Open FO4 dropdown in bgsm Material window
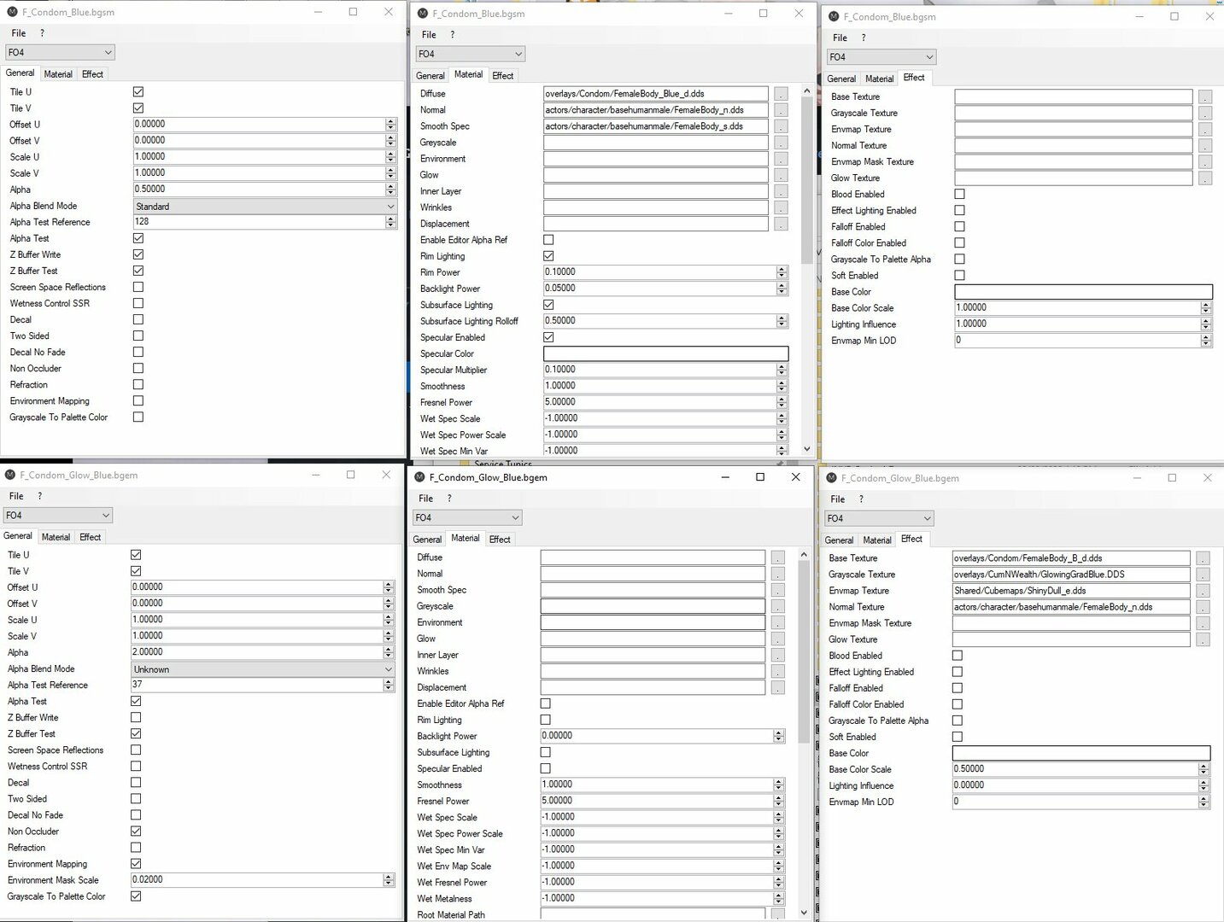This screenshot has width=1224, height=922. [471, 54]
